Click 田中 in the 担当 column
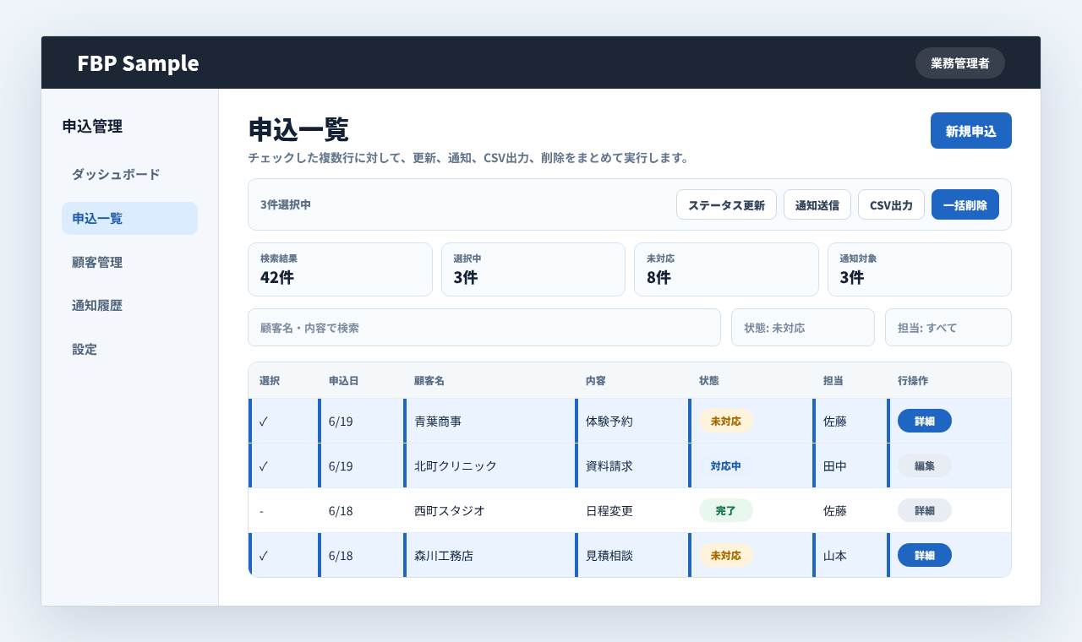This screenshot has height=642, width=1082. coord(835,465)
